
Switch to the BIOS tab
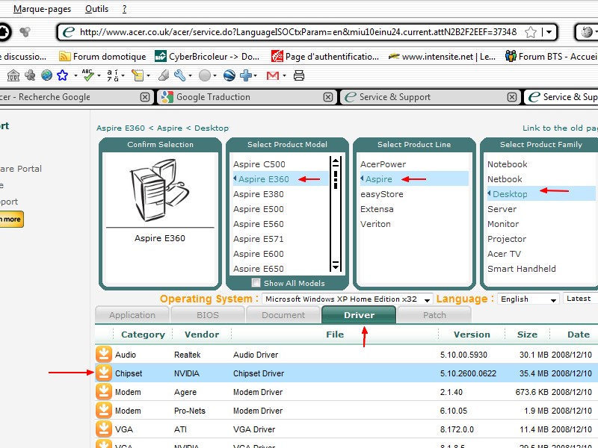(x=208, y=315)
